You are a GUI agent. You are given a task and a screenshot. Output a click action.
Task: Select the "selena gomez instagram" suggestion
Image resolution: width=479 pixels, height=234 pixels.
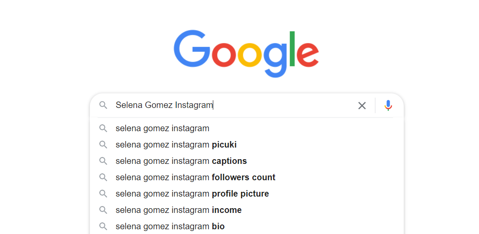pyautogui.click(x=163, y=128)
